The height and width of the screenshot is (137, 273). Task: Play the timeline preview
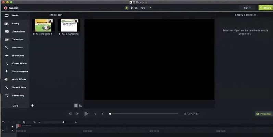click(x=86, y=114)
